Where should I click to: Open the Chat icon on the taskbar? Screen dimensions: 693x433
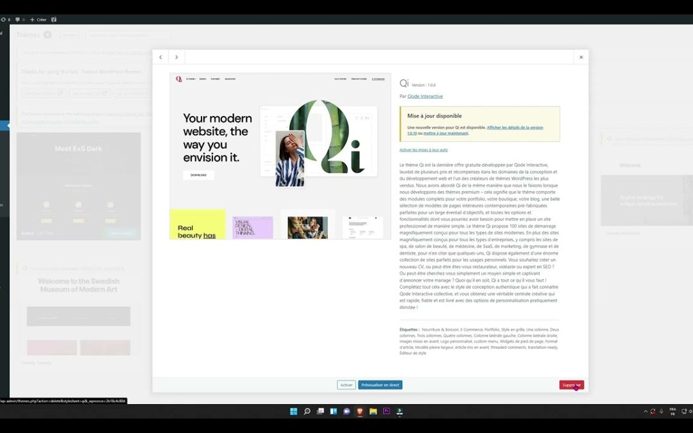[x=346, y=411]
